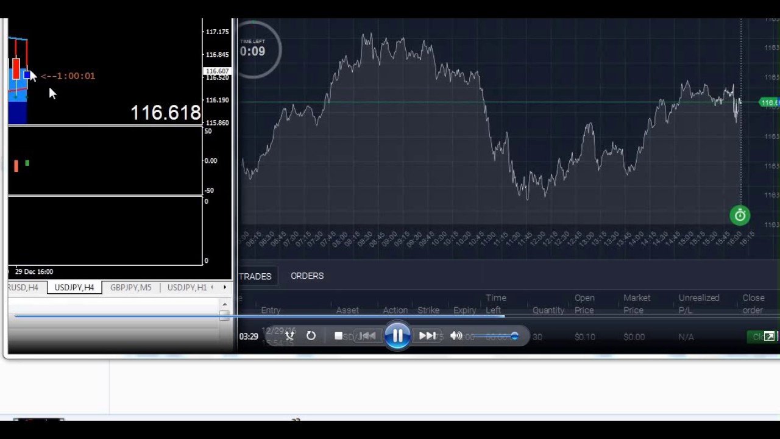Switch to the TRADES tab

[x=255, y=276]
